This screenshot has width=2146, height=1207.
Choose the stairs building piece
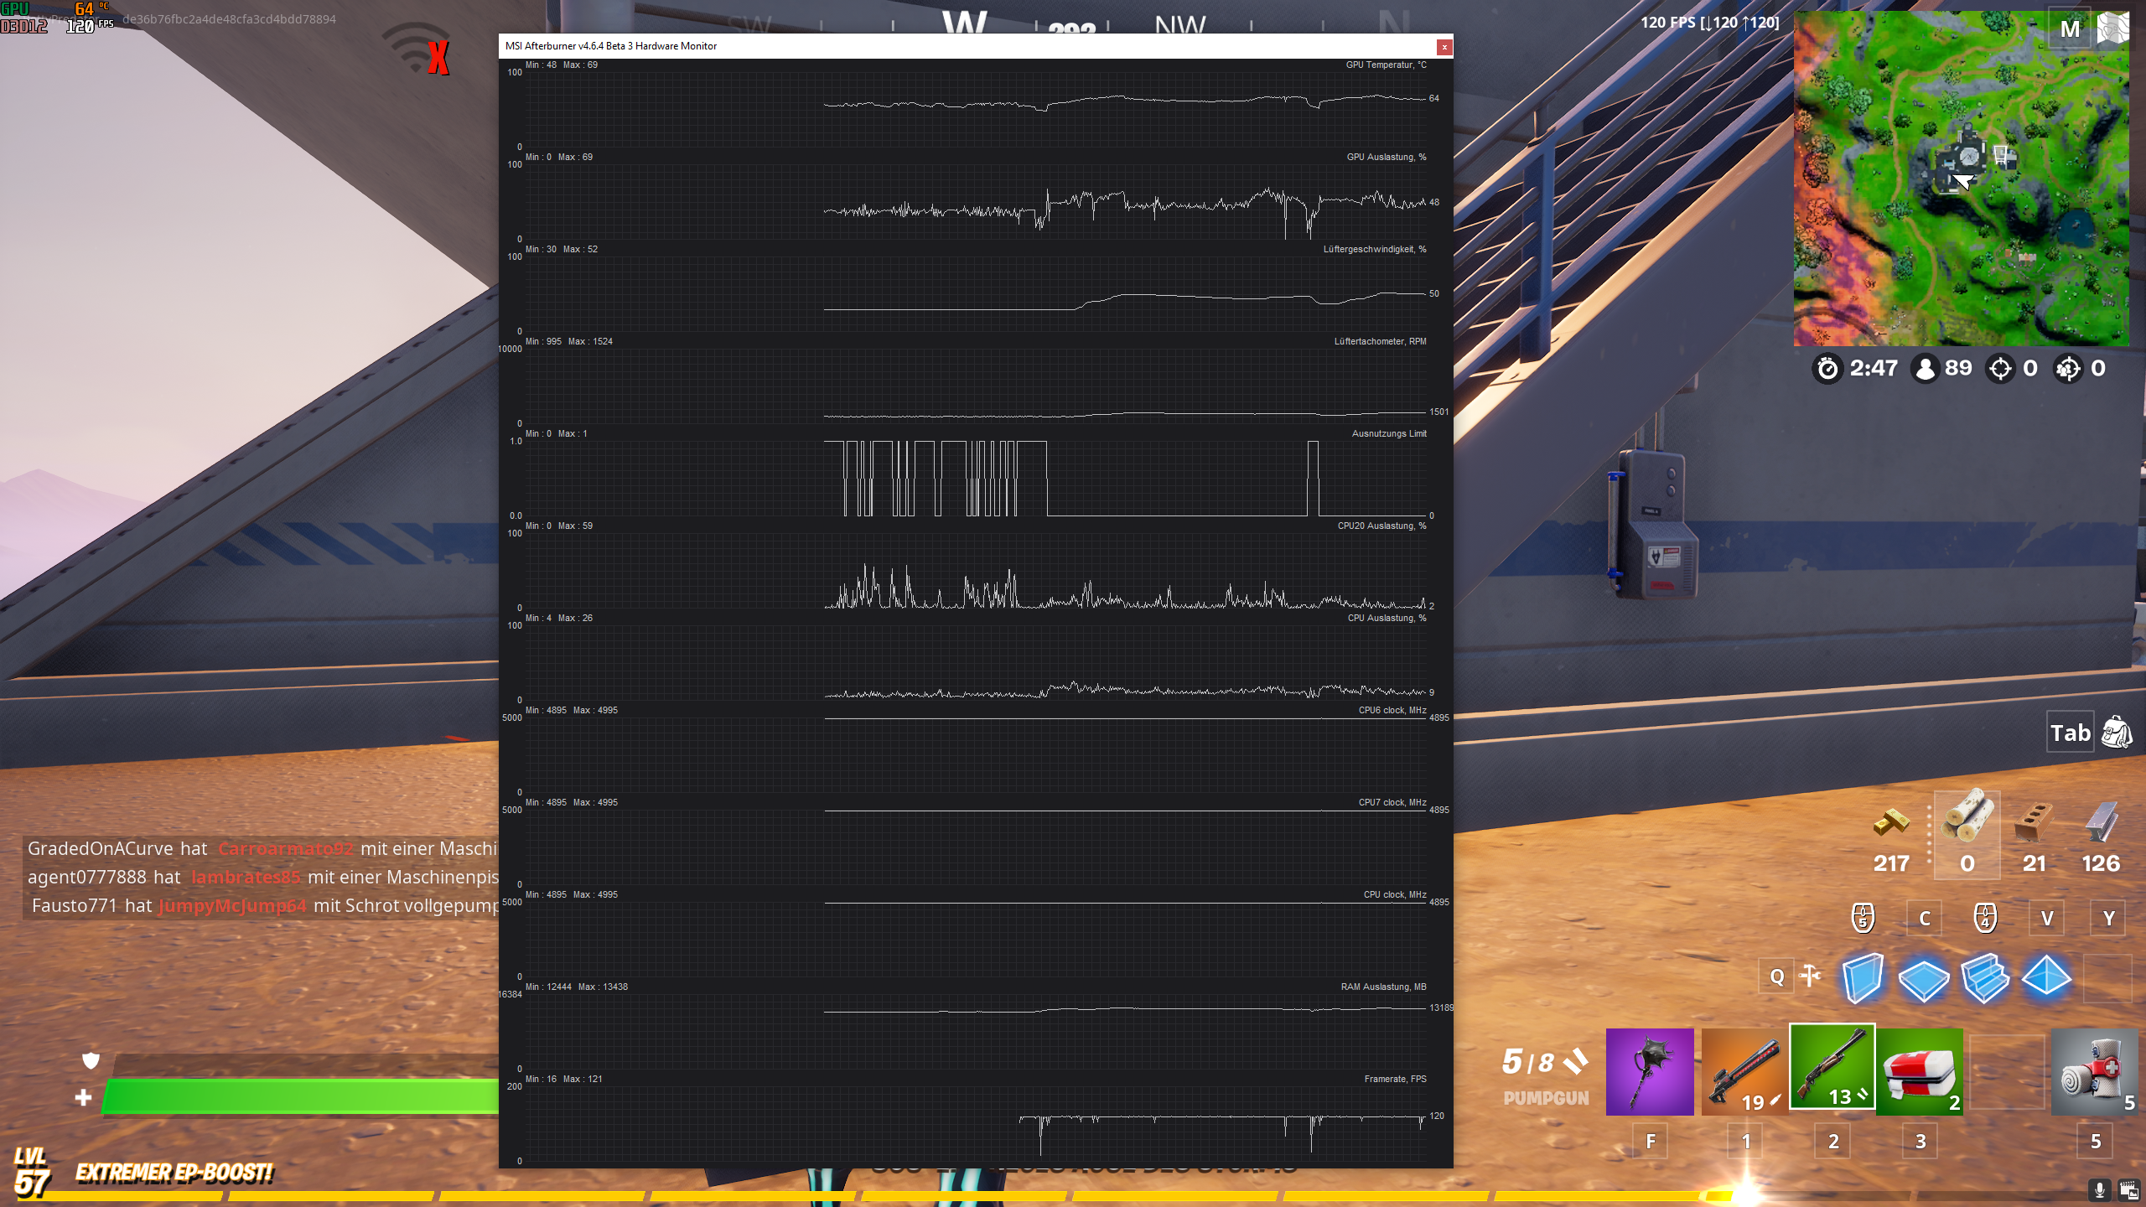tap(1984, 977)
